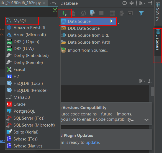This screenshot has height=153, width=162.
Task: Open Database panel gear settings
Action: (142, 3)
